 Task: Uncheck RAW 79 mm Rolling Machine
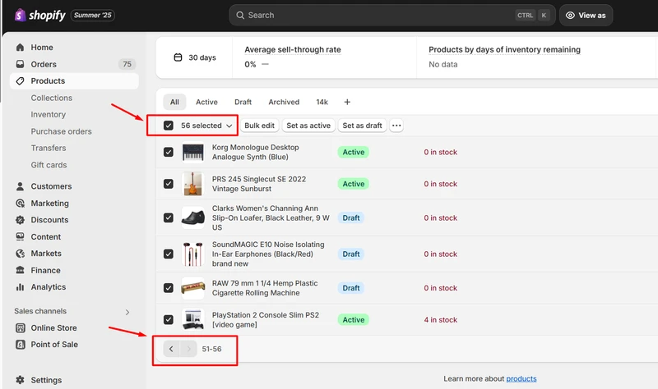pos(169,288)
